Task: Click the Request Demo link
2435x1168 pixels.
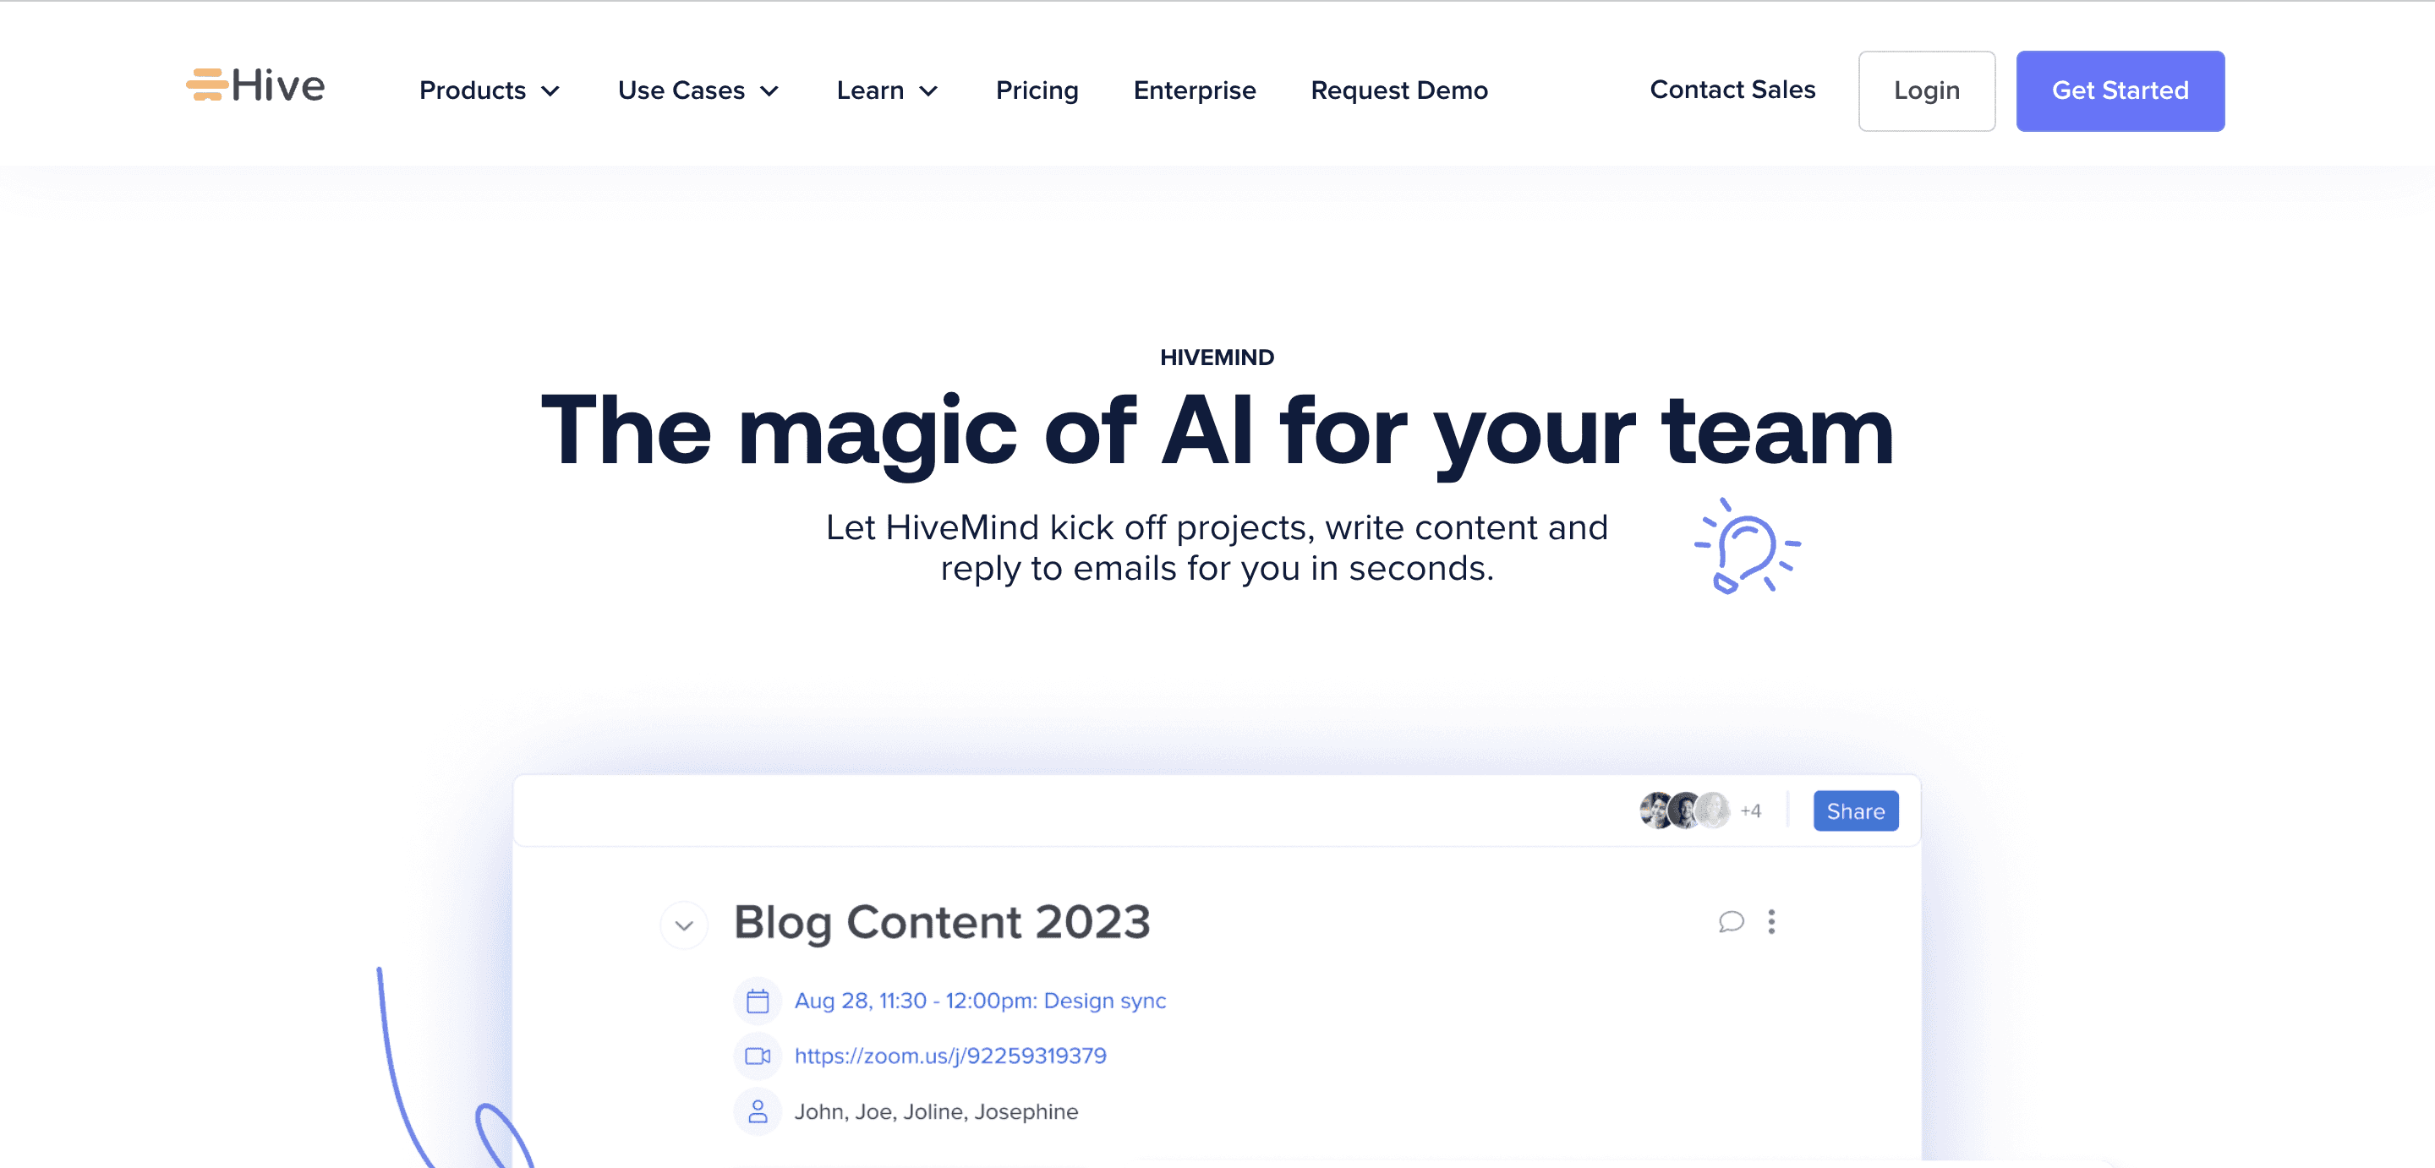Action: pyautogui.click(x=1399, y=89)
